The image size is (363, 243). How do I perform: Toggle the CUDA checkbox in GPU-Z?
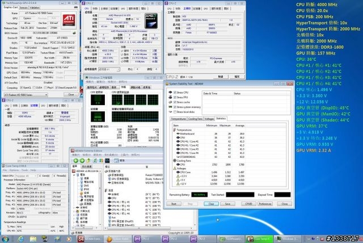click(x=34, y=88)
